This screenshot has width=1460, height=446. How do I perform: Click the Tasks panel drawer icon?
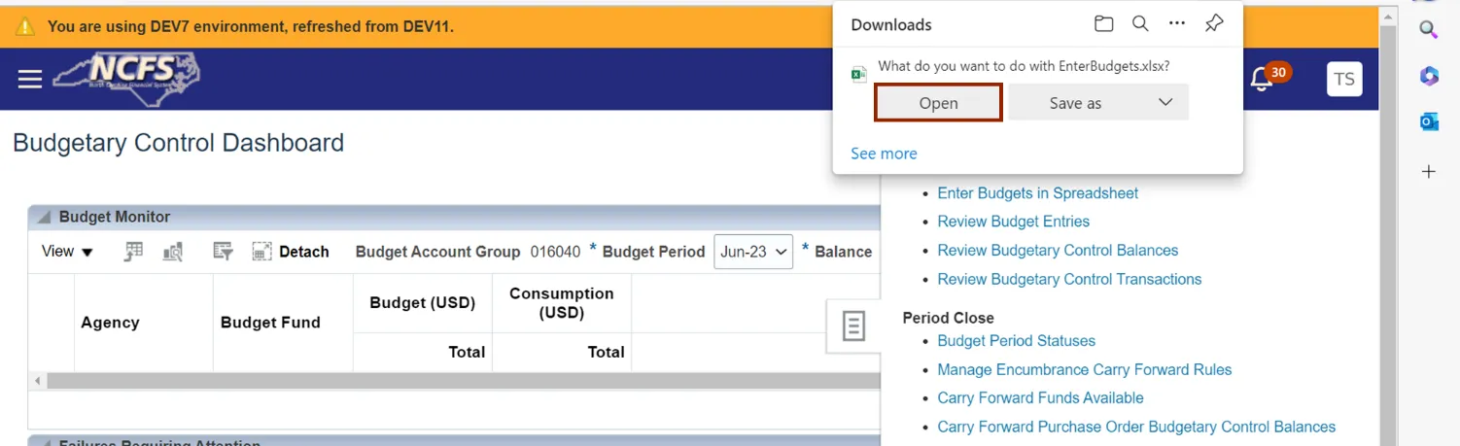[853, 326]
